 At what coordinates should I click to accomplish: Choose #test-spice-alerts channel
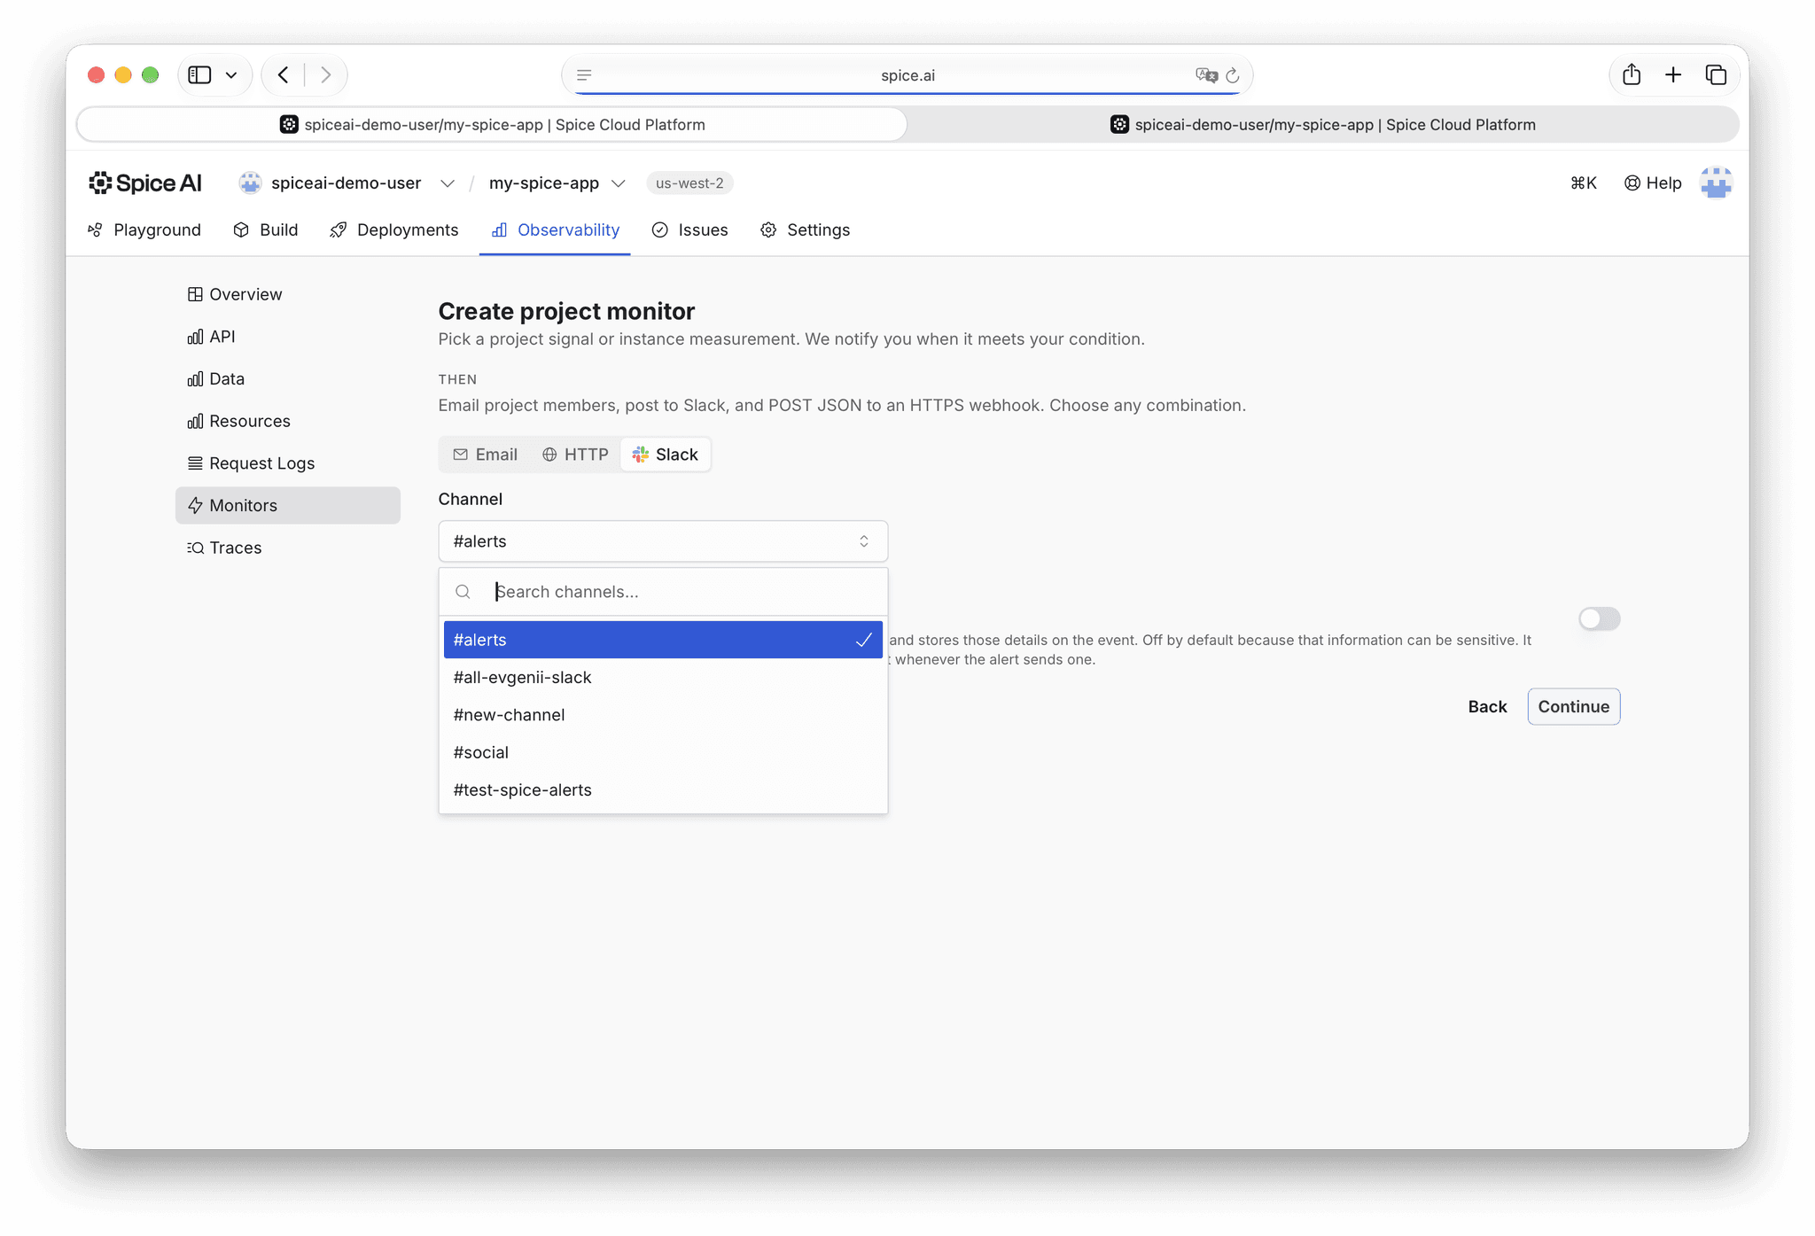[x=663, y=789]
